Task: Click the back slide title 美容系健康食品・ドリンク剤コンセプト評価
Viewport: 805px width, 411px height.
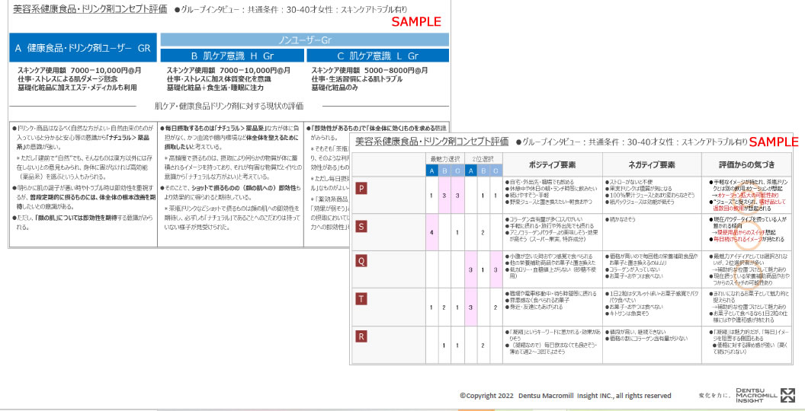Action: pos(90,8)
